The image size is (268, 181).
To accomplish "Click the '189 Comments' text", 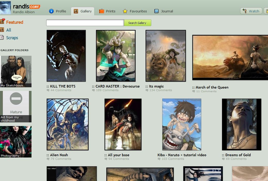I will point(107,90).
